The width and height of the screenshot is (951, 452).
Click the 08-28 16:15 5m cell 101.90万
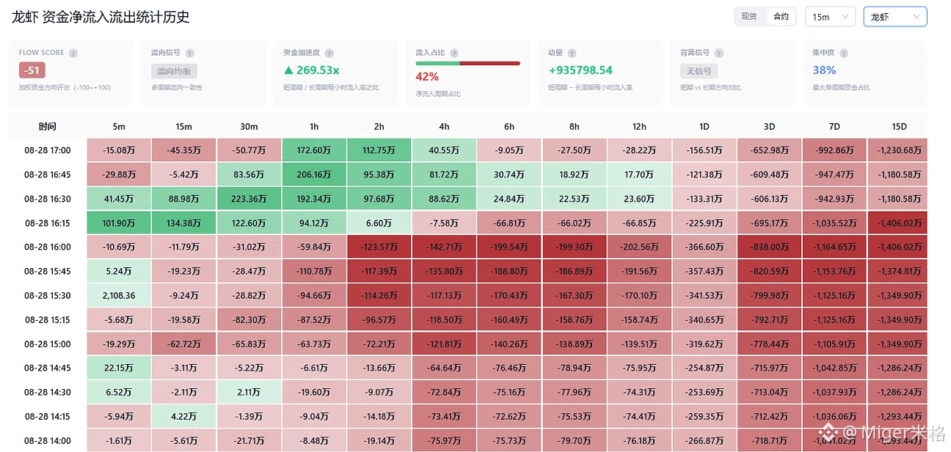119,223
